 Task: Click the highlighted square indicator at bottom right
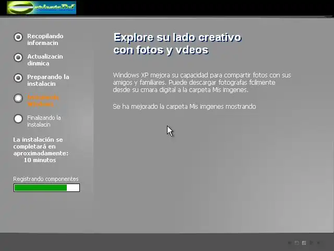pos(304,243)
